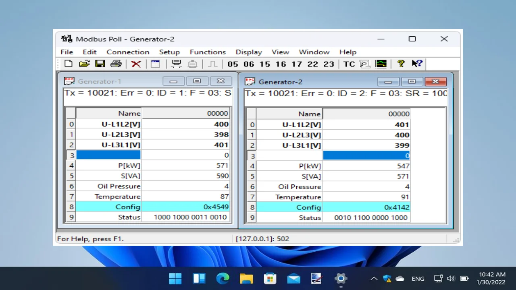The width and height of the screenshot is (516, 290).
Task: Open Mail app from the taskbar
Action: pyautogui.click(x=293, y=278)
